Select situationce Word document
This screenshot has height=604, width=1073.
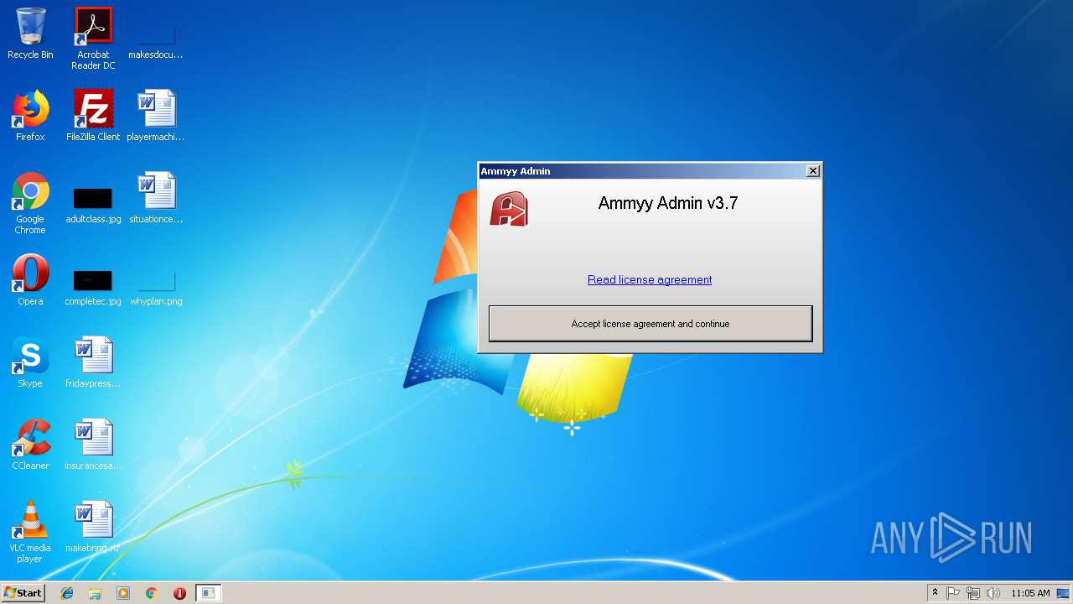coord(156,198)
